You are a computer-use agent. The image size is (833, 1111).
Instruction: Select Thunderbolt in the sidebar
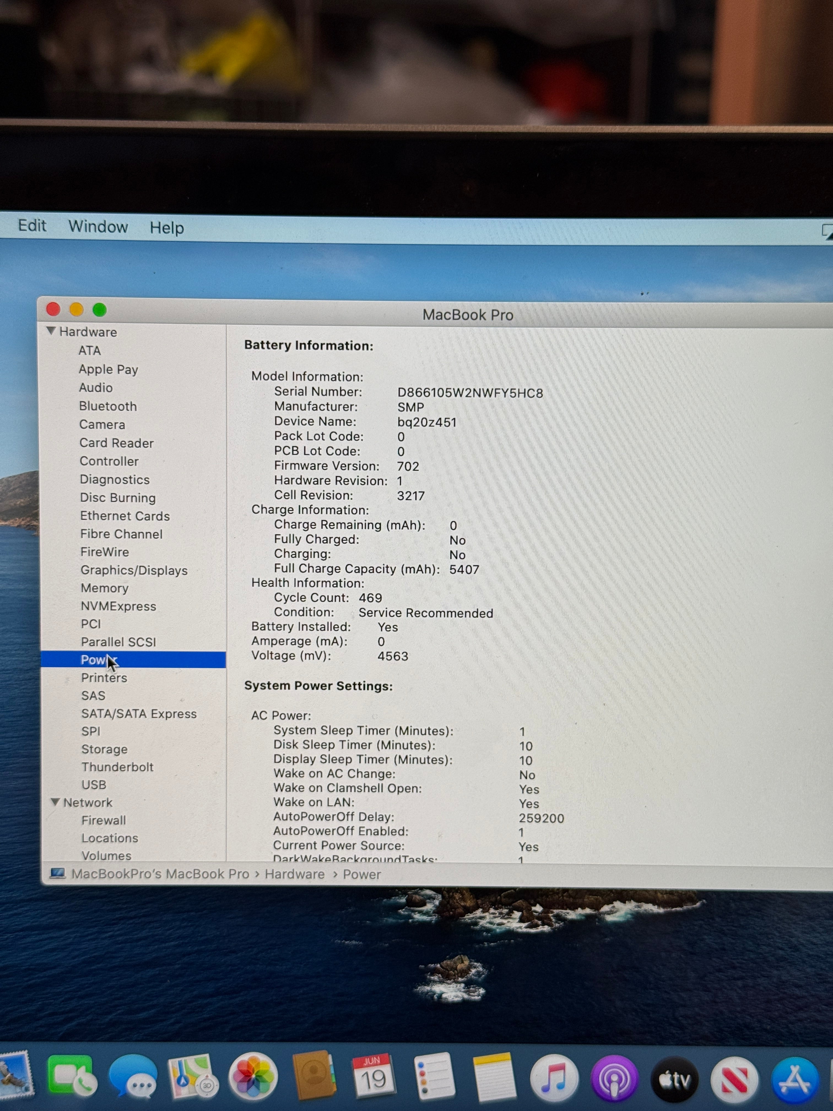[118, 767]
